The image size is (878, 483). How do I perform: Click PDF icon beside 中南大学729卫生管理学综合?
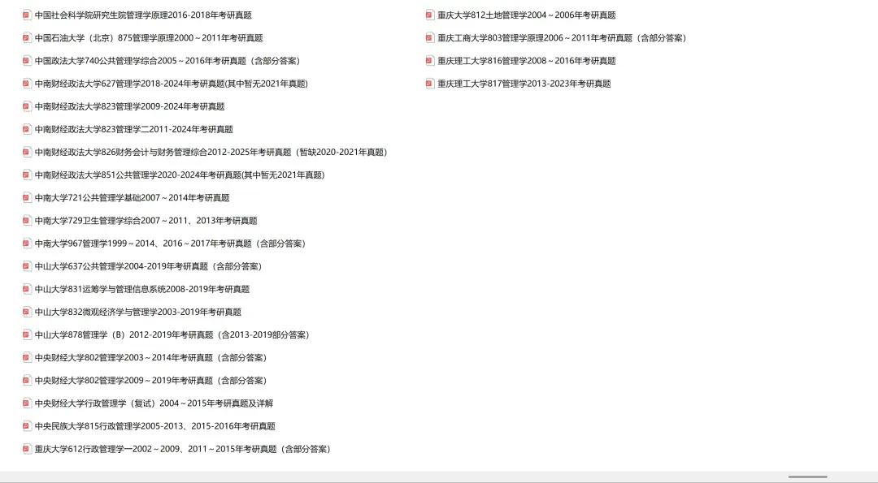(x=27, y=221)
